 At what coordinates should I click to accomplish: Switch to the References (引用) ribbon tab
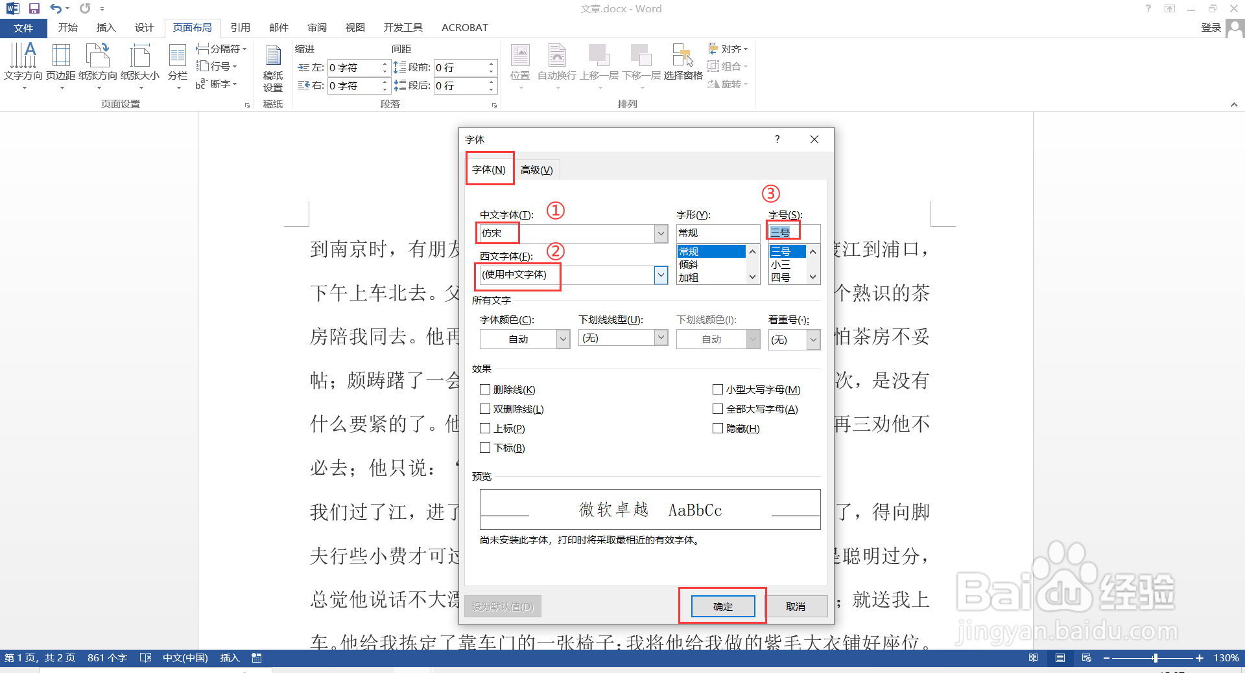[x=240, y=27]
